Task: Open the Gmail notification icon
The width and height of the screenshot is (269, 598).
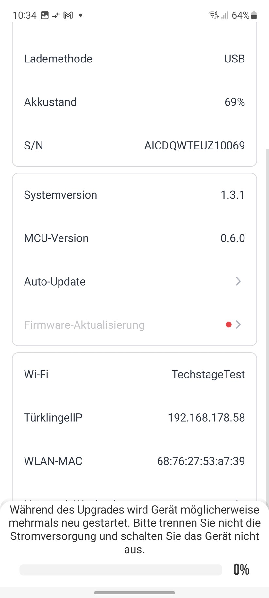Action: pyautogui.click(x=67, y=15)
